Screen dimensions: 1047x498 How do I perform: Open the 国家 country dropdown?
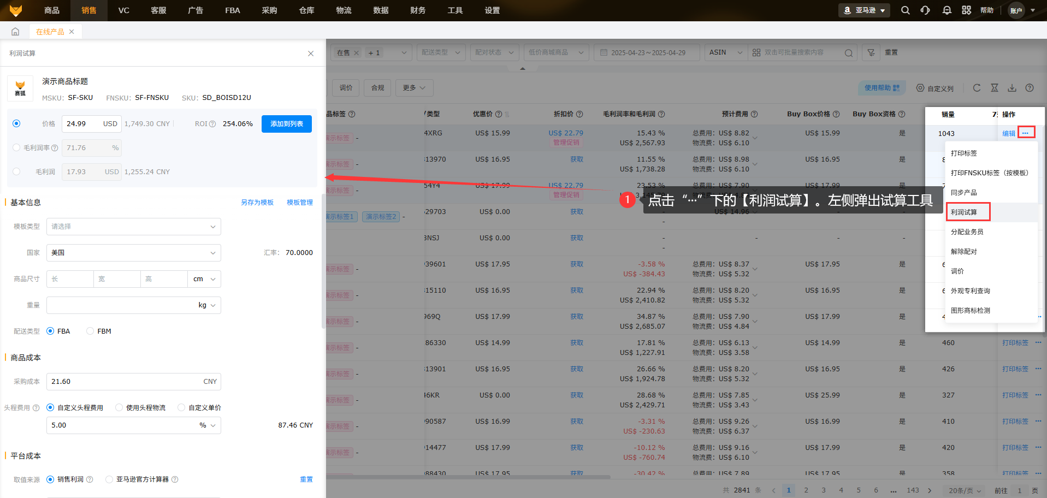(133, 253)
